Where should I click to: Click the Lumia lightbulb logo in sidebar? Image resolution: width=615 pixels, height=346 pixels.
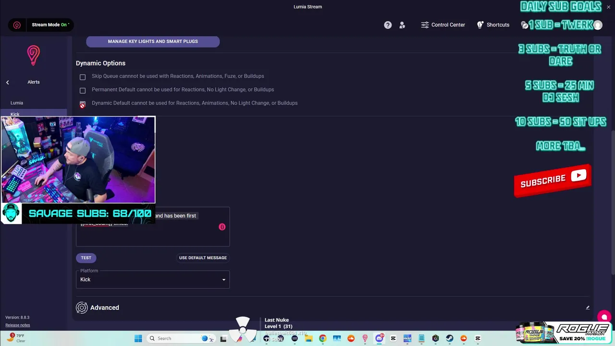coord(33,56)
